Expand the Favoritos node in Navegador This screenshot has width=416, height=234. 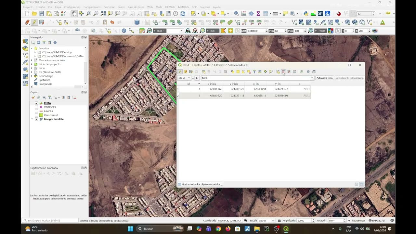click(x=32, y=48)
